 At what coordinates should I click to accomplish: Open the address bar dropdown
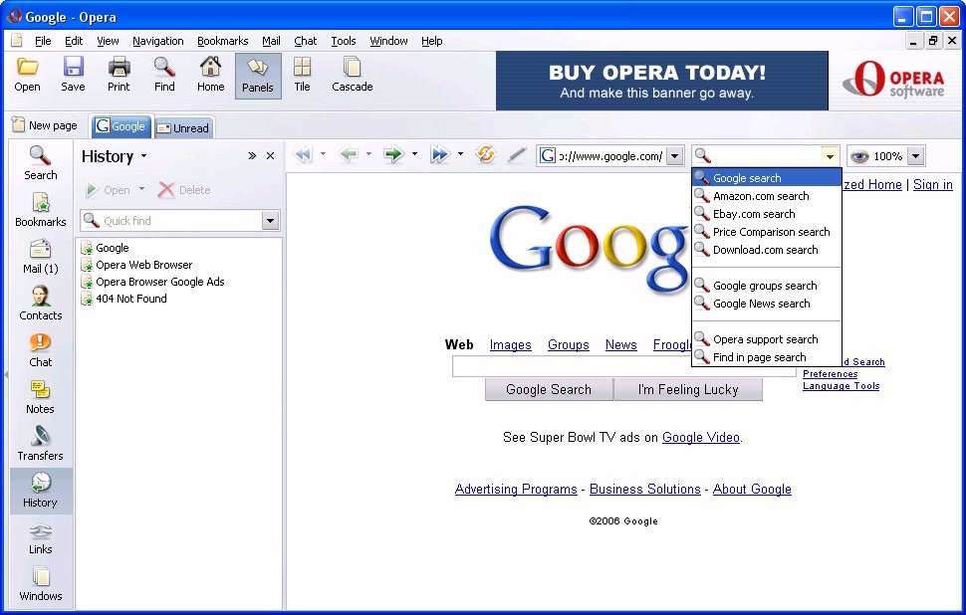(674, 156)
